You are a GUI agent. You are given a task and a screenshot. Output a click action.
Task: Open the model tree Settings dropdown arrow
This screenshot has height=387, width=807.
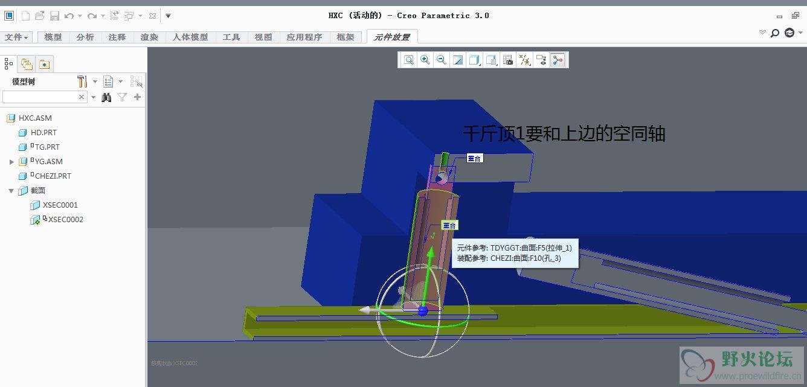95,82
